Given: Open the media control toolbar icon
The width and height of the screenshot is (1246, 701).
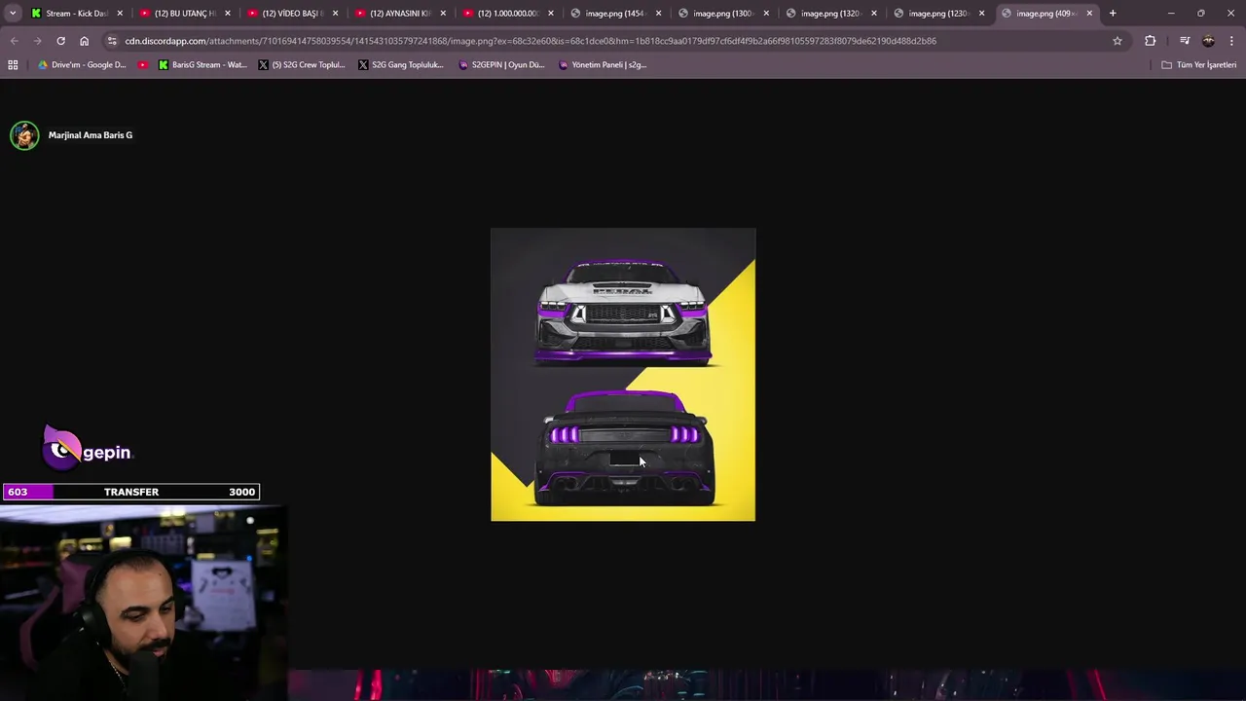Looking at the screenshot, I should [x=1185, y=41].
